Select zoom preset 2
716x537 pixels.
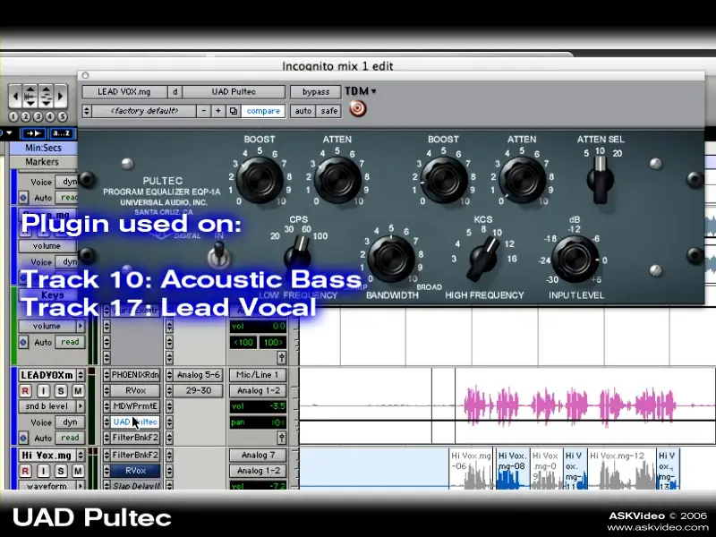26,117
